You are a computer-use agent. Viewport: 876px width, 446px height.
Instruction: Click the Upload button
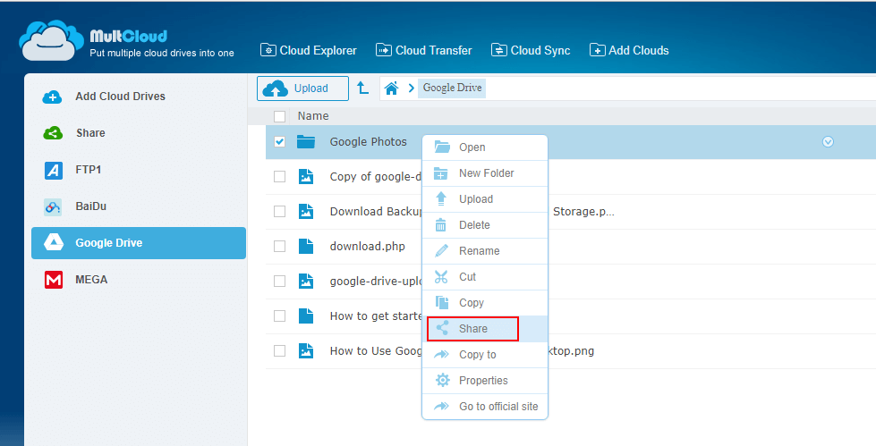pyautogui.click(x=303, y=88)
